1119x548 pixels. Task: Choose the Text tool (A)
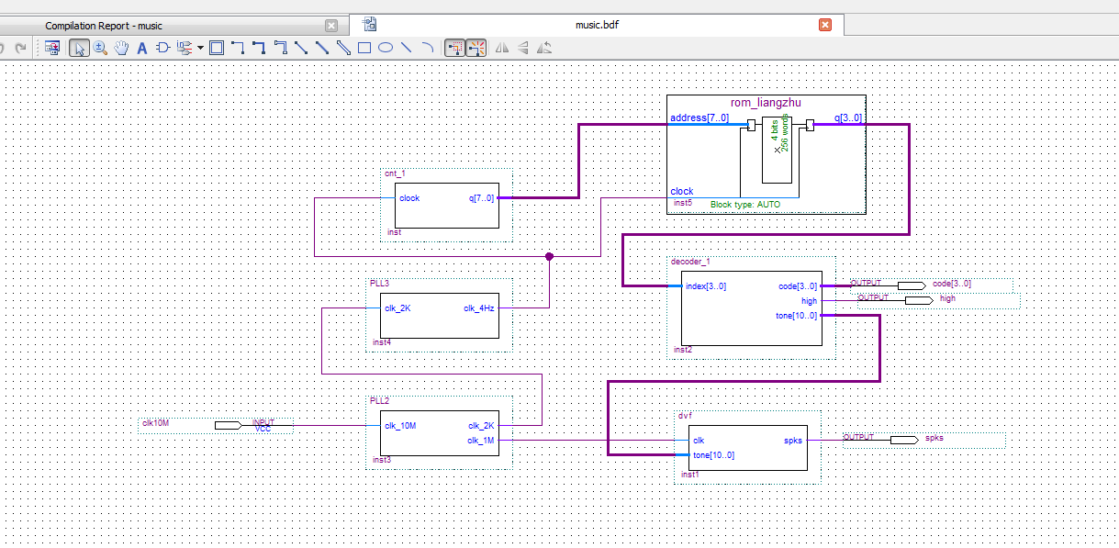tap(142, 48)
